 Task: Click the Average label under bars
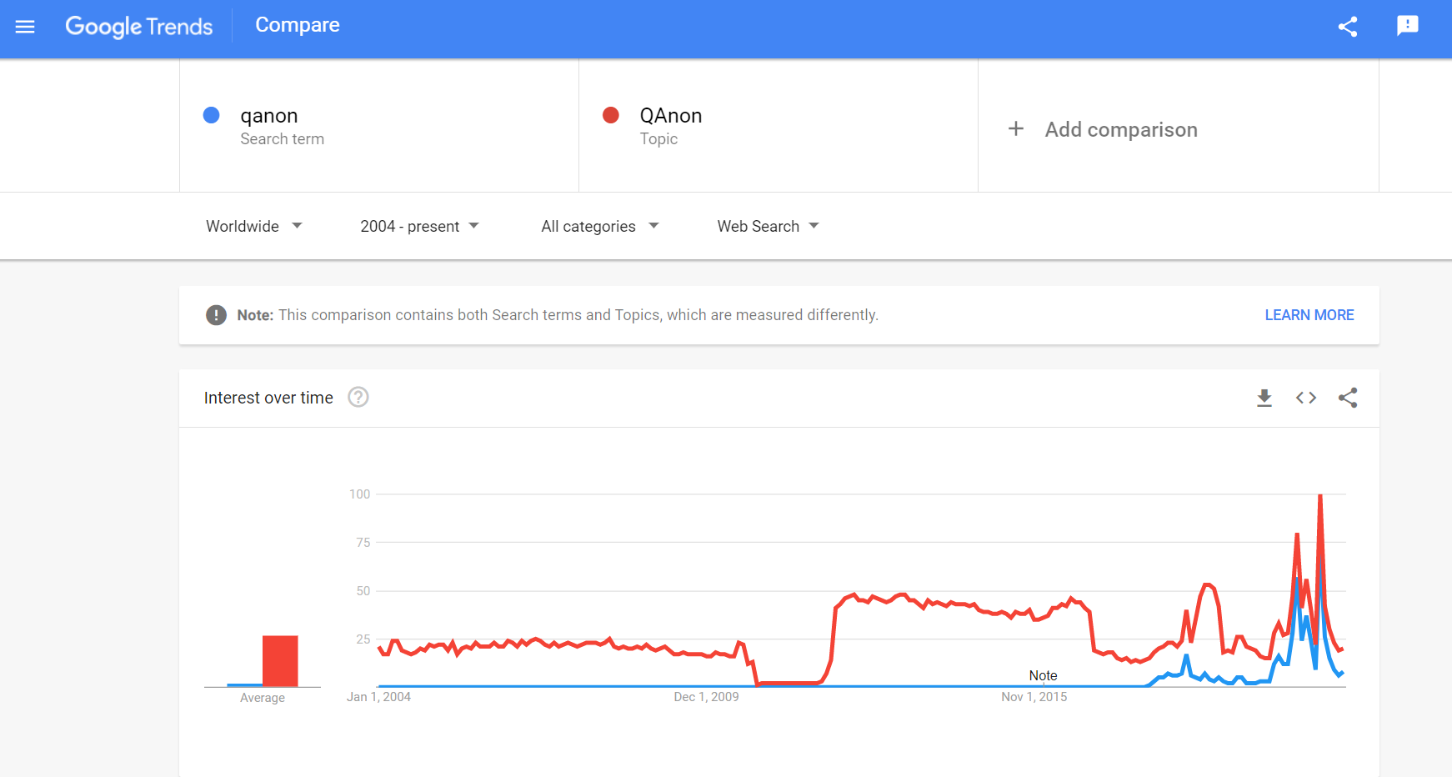(x=263, y=698)
